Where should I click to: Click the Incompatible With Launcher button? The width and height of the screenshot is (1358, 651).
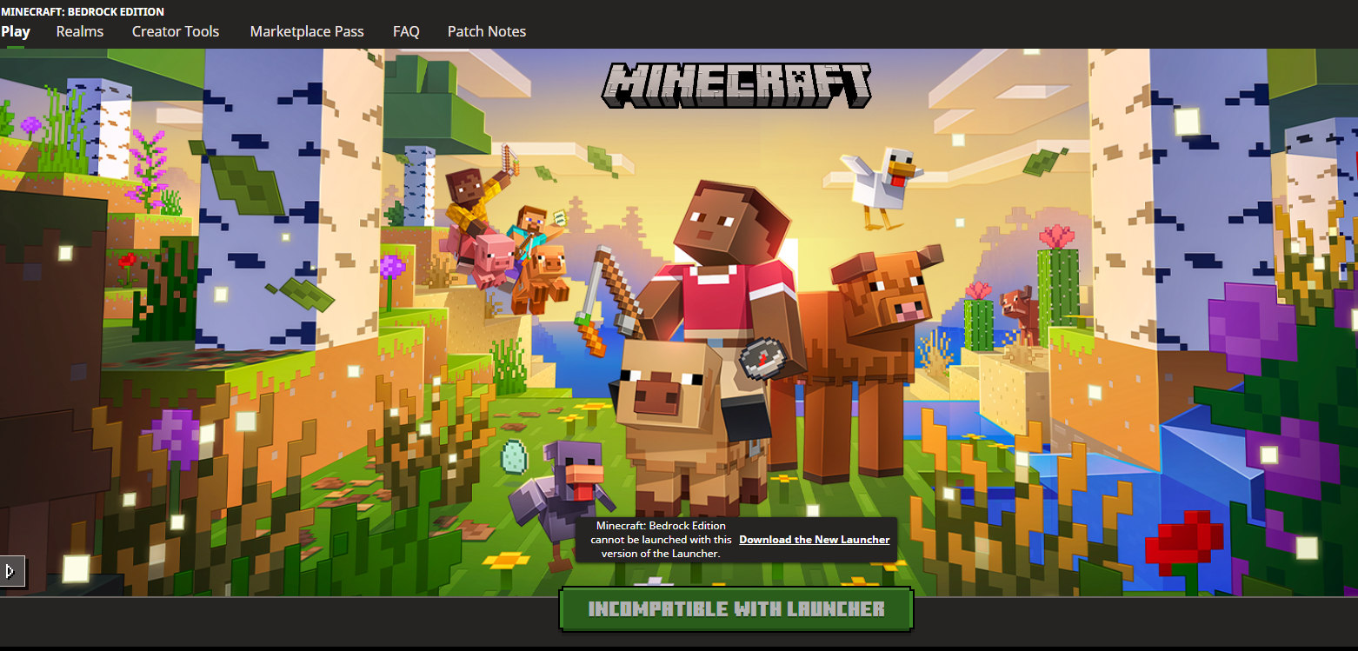[736, 609]
